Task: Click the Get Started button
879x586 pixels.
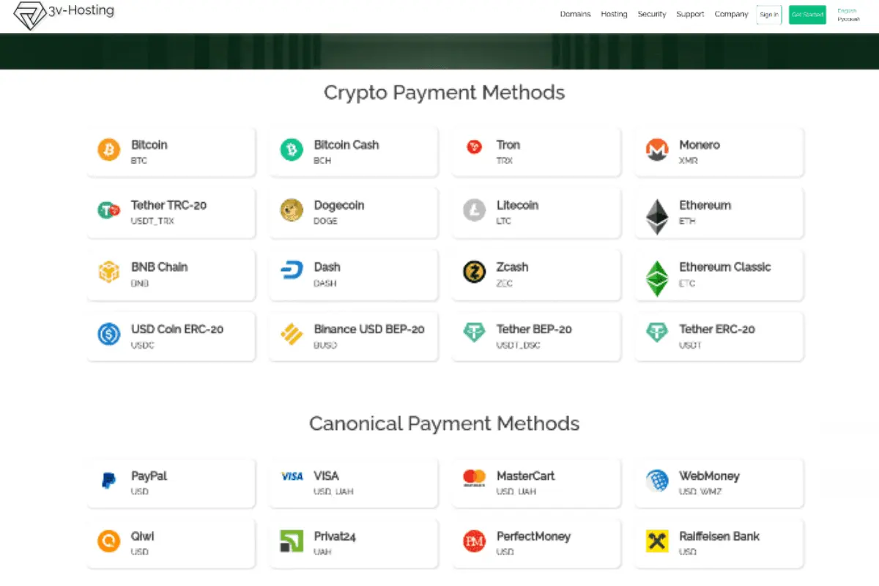Action: [x=807, y=15]
